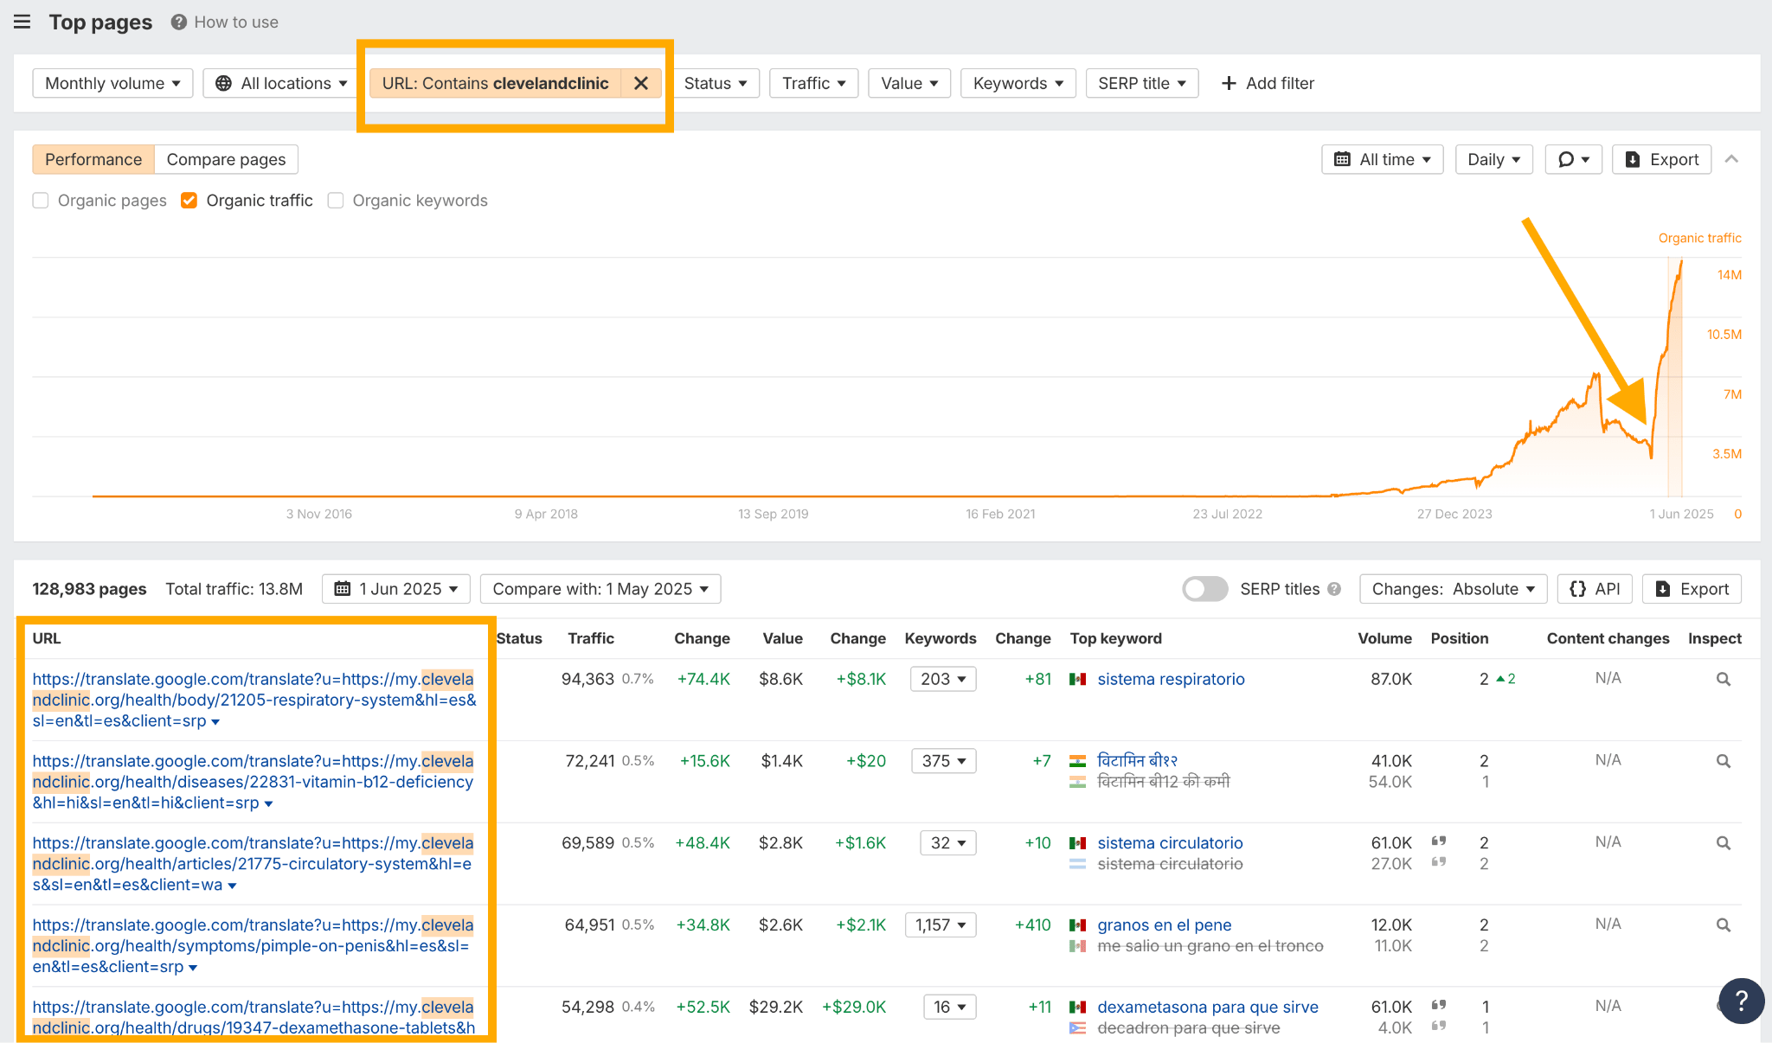This screenshot has height=1043, width=1772.
Task: Open the chart comments bubble beside Daily
Action: pos(1573,159)
